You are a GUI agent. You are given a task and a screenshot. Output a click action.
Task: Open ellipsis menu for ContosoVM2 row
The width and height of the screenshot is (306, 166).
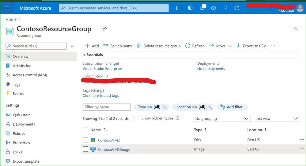point(302,140)
